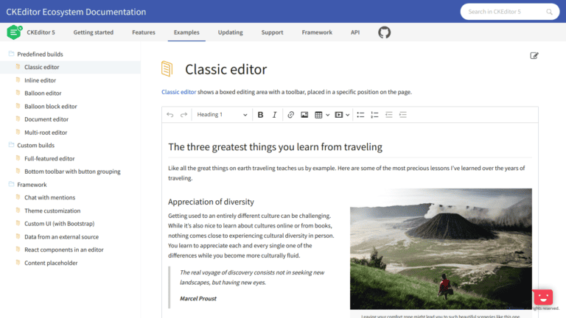566x318 pixels.
Task: Open the GitHub icon link
Action: (x=384, y=32)
